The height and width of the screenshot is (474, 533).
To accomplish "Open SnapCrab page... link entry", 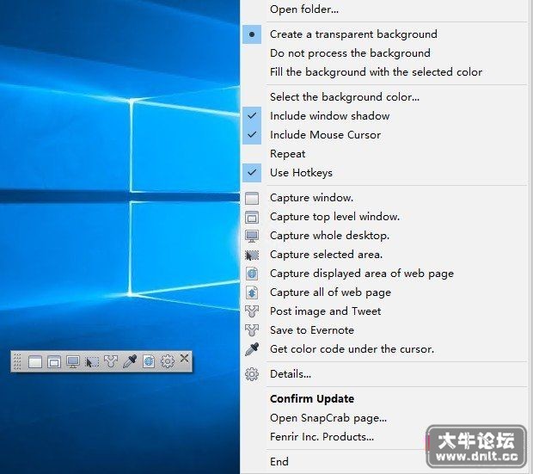I will click(x=384, y=418).
